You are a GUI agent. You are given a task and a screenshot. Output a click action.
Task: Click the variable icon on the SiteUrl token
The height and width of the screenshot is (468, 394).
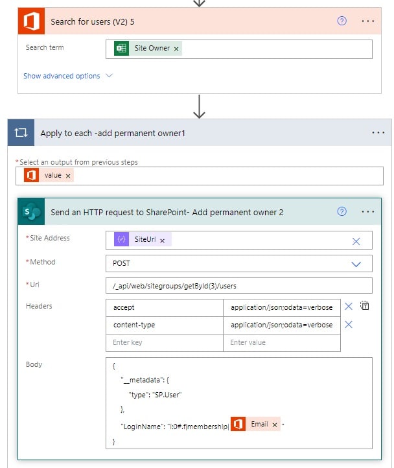tap(121, 239)
